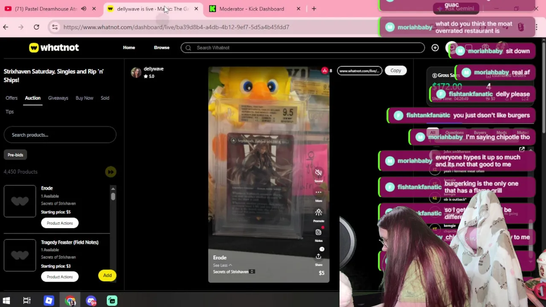Close the YouTube Pastel Dreamhouse tab
This screenshot has width=546, height=307.
tap(94, 9)
